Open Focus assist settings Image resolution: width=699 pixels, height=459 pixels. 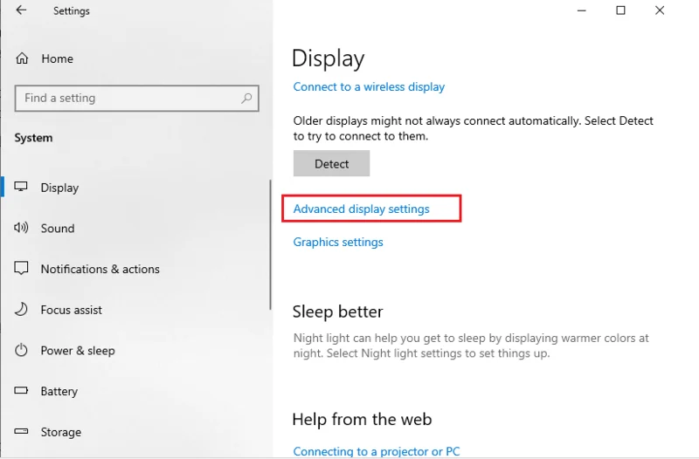(x=72, y=310)
